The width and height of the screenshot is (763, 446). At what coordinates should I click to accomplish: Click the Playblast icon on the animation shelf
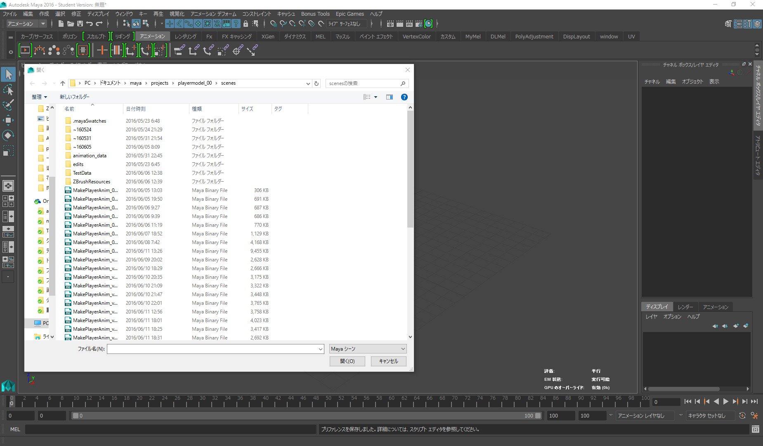click(25, 50)
